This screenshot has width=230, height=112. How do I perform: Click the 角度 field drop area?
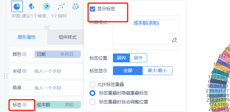click(58, 88)
